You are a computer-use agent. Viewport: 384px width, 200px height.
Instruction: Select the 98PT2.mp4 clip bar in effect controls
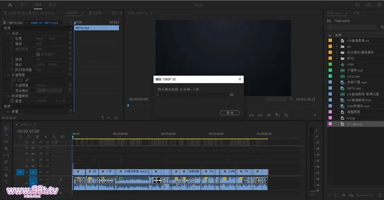pyautogui.click(x=97, y=28)
